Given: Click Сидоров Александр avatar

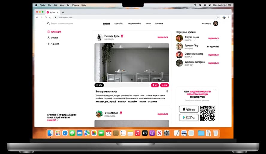Looking at the screenshot, I should [x=179, y=55].
